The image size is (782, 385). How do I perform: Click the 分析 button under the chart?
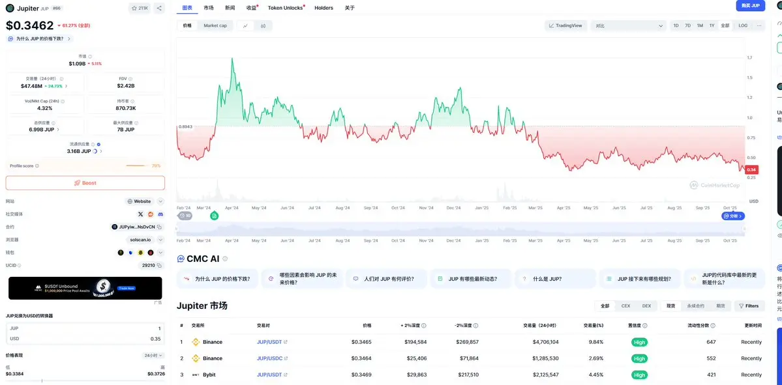point(733,216)
